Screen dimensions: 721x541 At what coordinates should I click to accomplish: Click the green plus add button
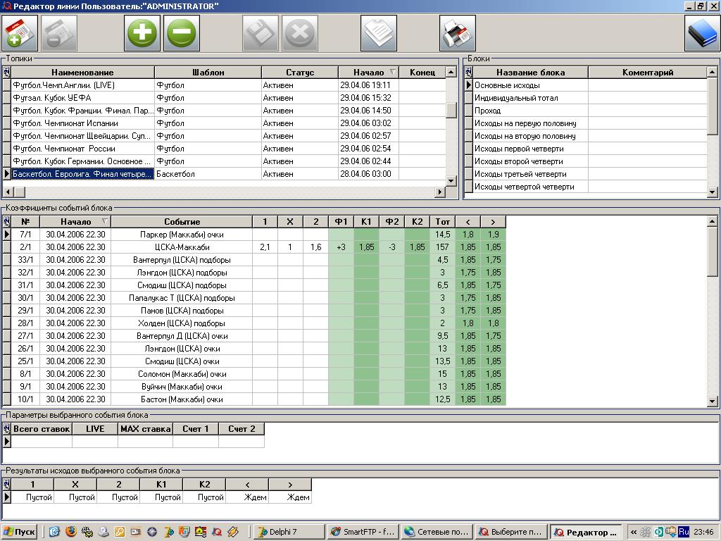click(142, 33)
